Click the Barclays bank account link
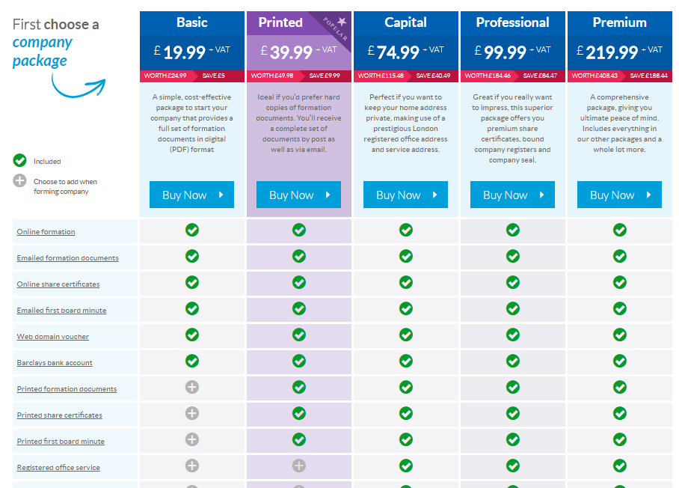 point(55,363)
